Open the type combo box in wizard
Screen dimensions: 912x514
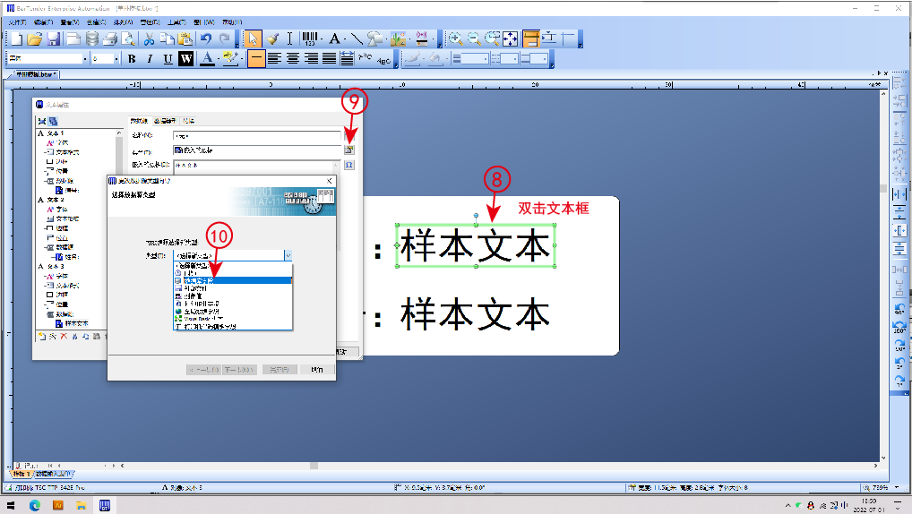(x=287, y=255)
